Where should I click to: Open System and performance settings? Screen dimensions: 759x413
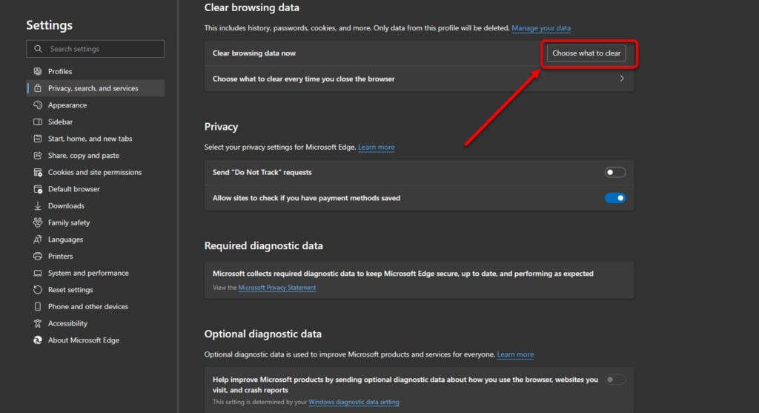96,273
